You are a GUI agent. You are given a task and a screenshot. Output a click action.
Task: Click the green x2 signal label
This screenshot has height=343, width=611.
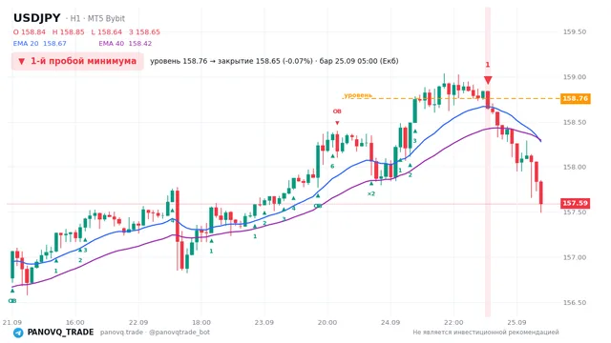pos(371,193)
